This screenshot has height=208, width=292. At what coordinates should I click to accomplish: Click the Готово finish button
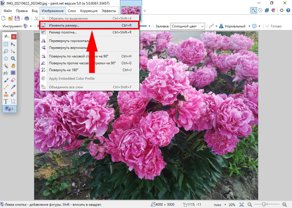tap(273, 26)
